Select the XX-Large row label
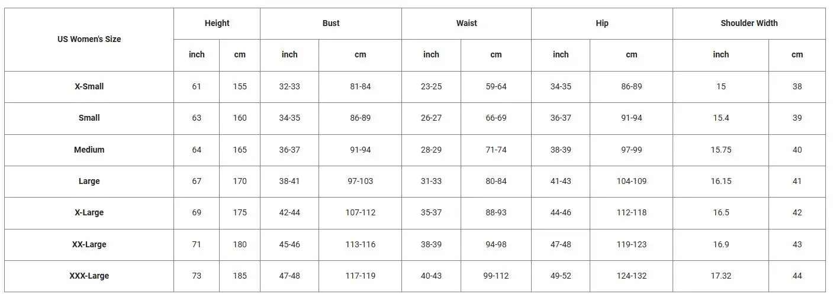Screen dimensions: 833x294 click(x=89, y=244)
